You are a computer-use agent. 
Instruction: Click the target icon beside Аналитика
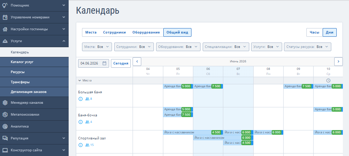coord(5,126)
